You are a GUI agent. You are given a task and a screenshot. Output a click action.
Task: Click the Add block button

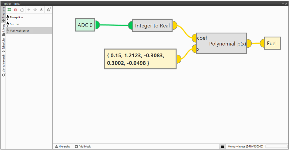tap(83, 146)
